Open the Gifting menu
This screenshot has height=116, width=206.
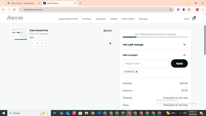114,19
